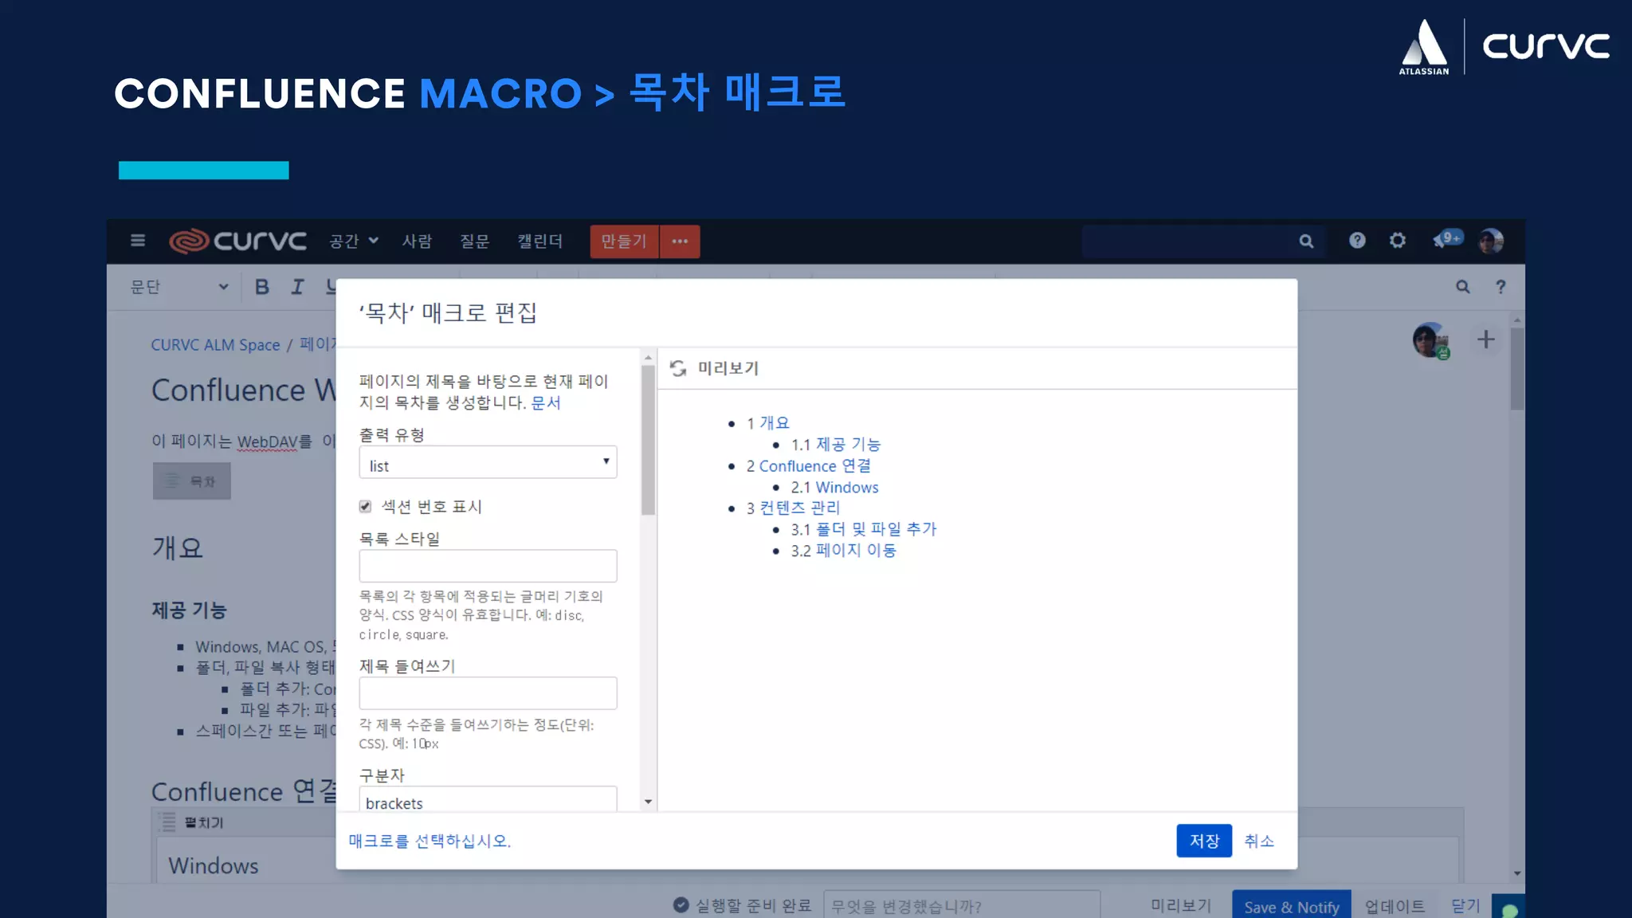Screen dimensions: 1632x918
Task: Click the ellipsis button beside 만들기
Action: click(680, 241)
